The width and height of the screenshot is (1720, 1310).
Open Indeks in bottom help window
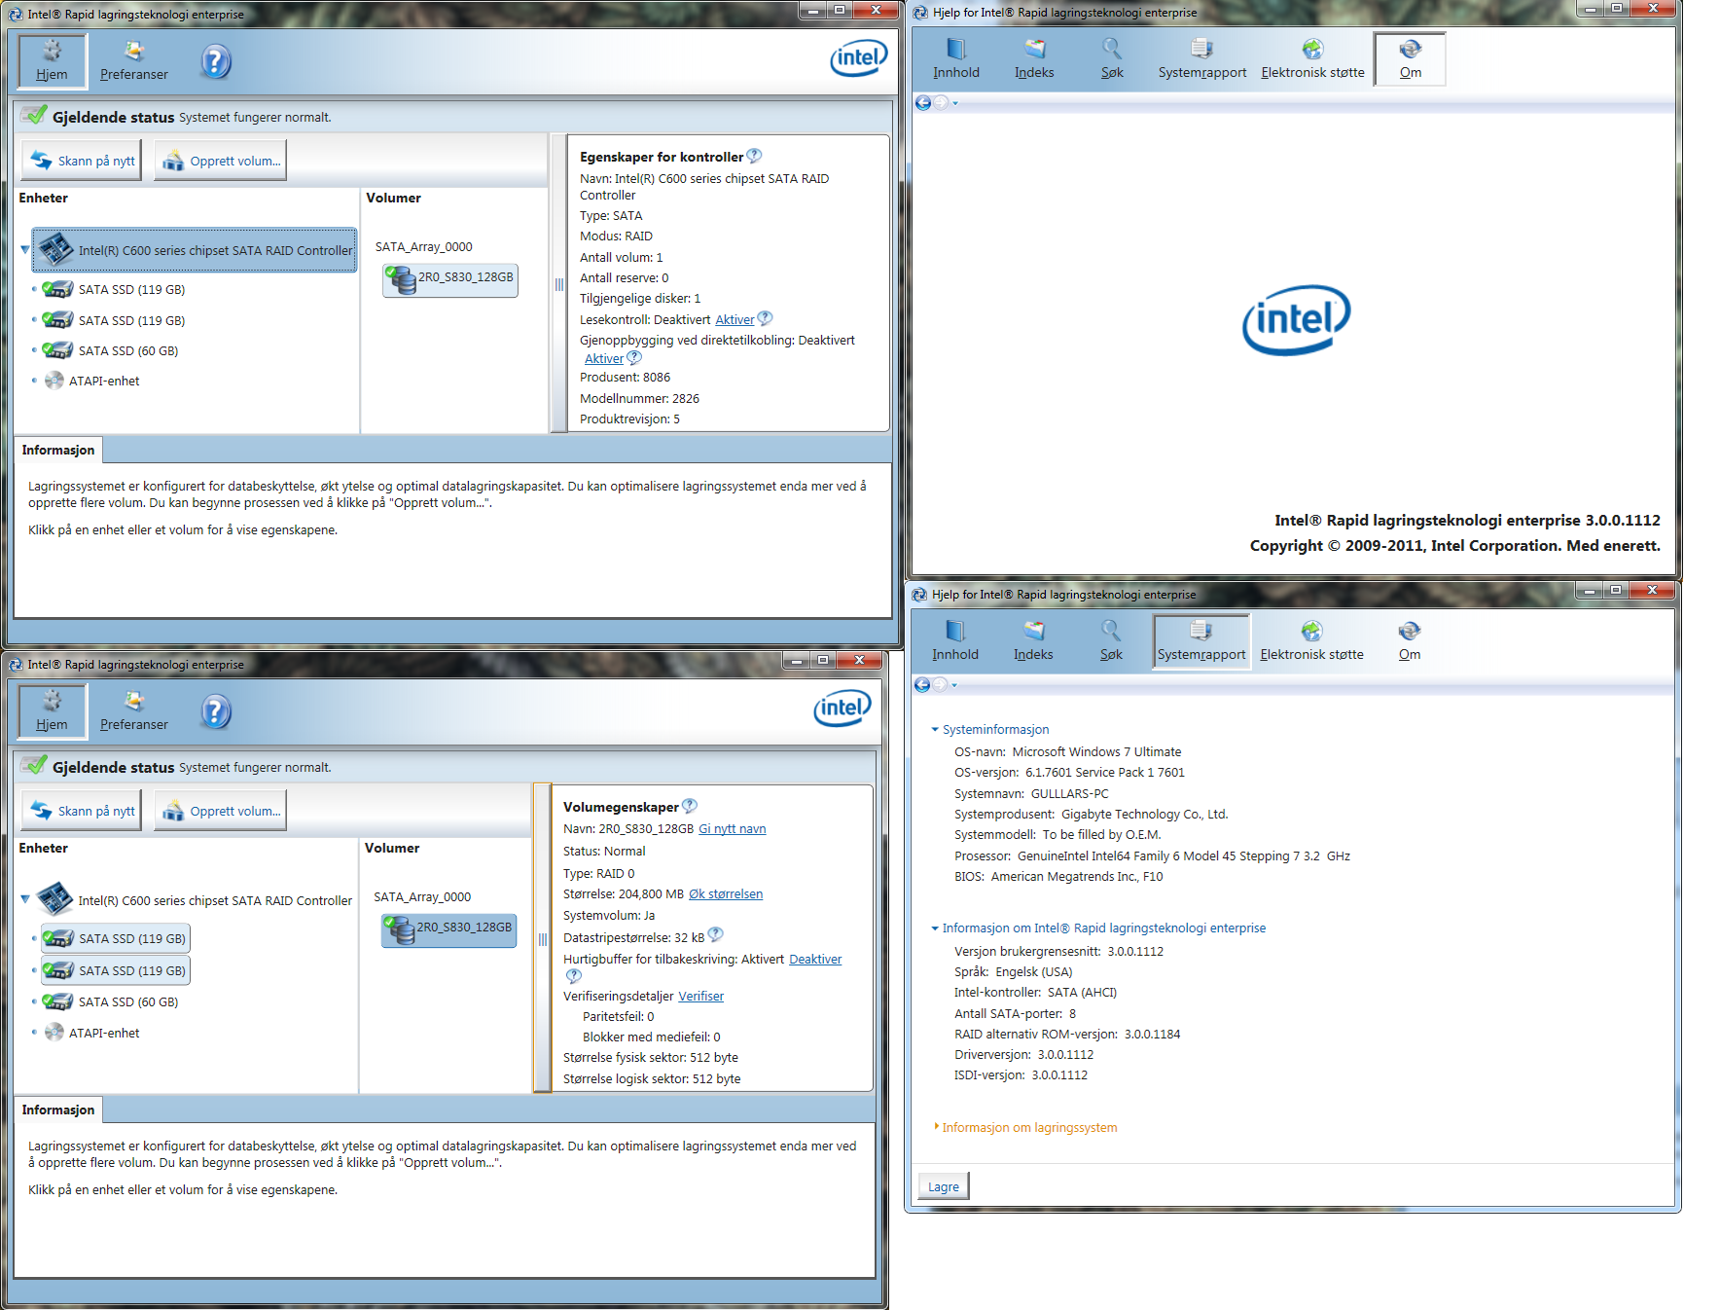click(1033, 641)
